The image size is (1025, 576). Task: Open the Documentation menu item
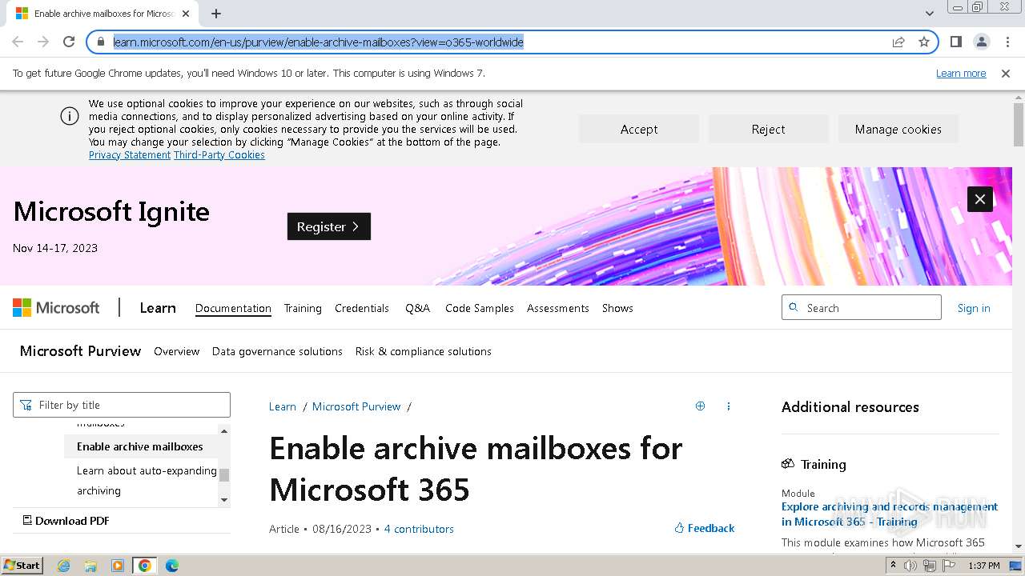233,308
